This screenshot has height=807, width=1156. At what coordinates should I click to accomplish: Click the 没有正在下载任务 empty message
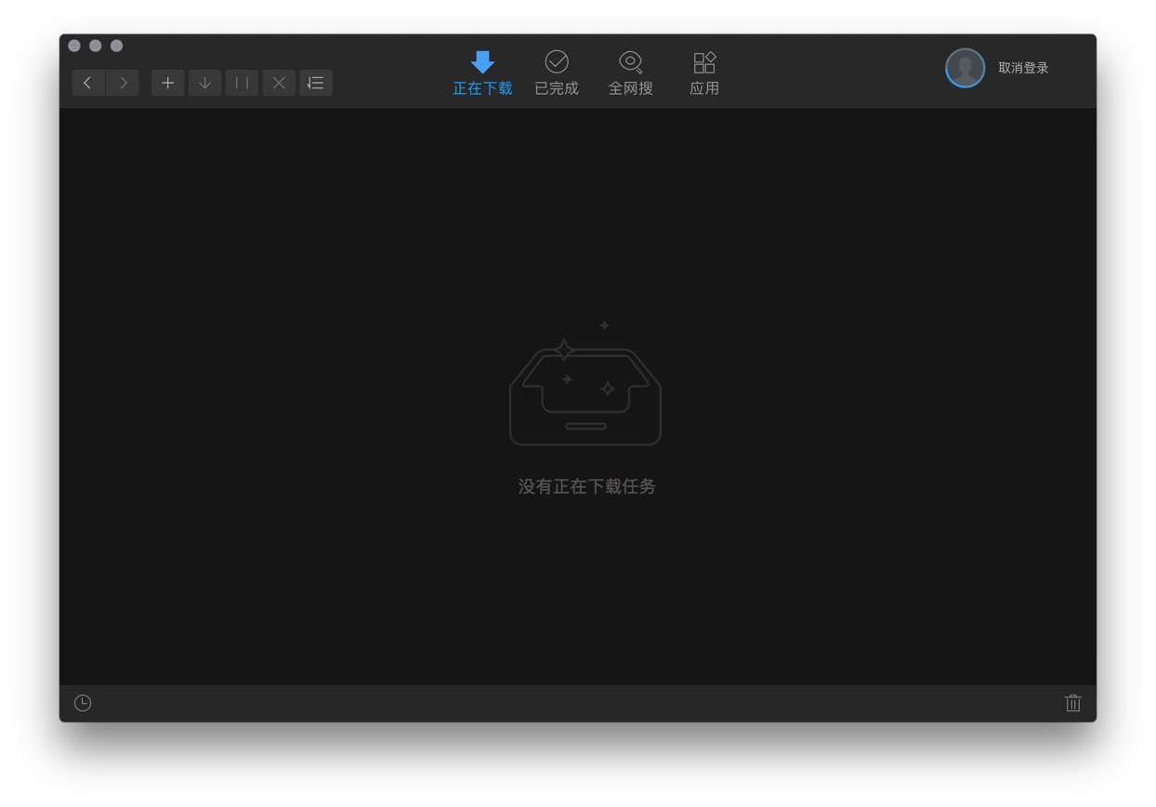[x=586, y=486]
